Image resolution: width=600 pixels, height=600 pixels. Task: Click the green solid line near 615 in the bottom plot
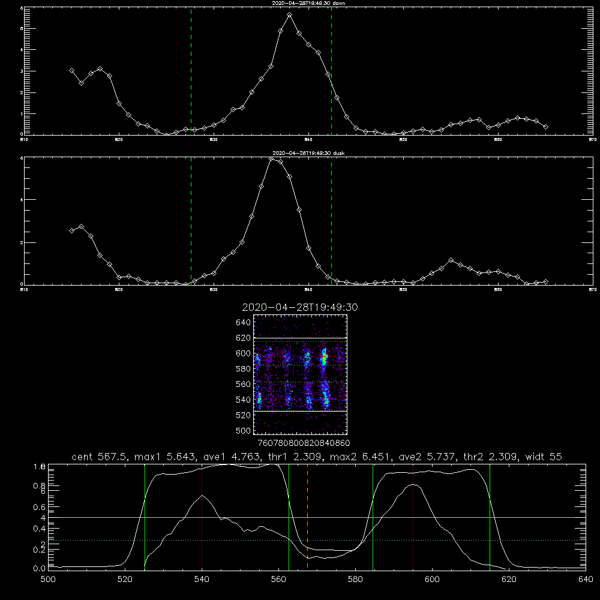point(490,517)
